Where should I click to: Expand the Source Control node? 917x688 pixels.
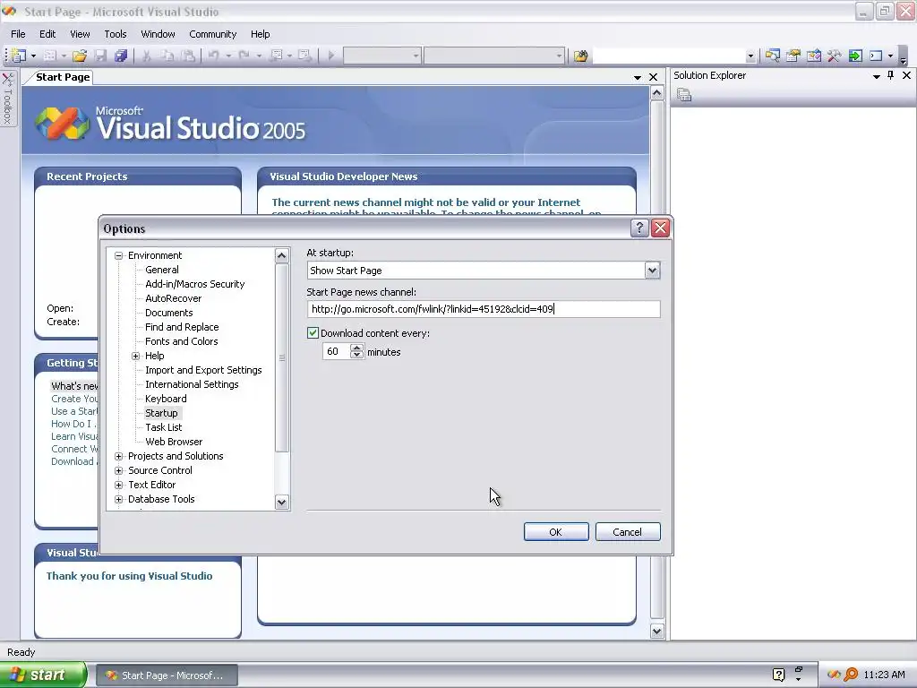pyautogui.click(x=119, y=470)
